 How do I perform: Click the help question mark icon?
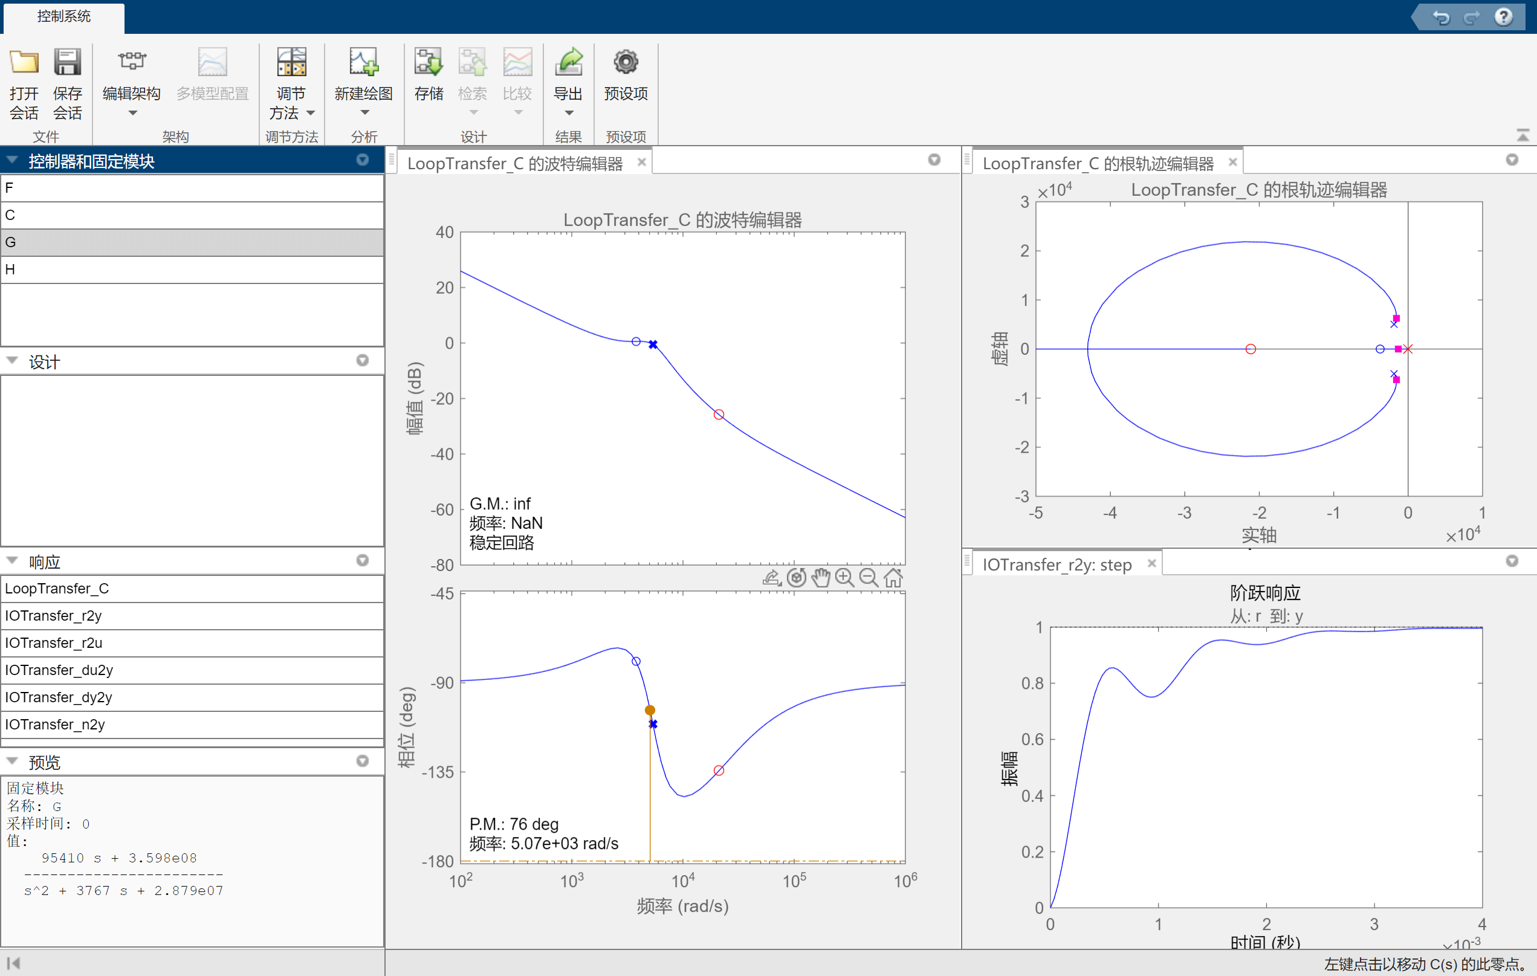1503,16
